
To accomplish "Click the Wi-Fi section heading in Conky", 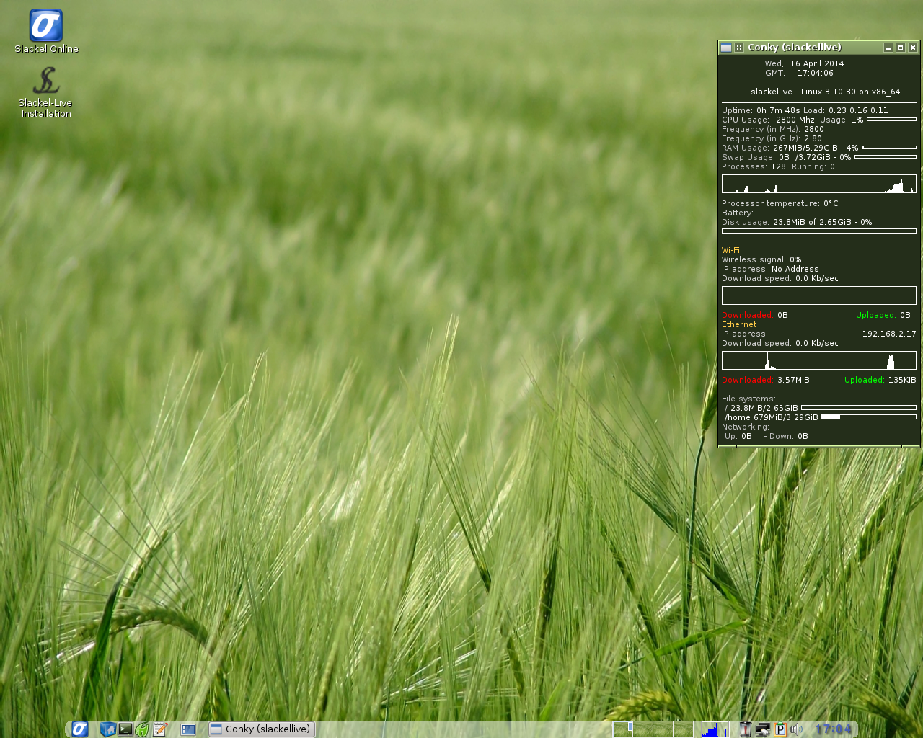I will point(730,250).
